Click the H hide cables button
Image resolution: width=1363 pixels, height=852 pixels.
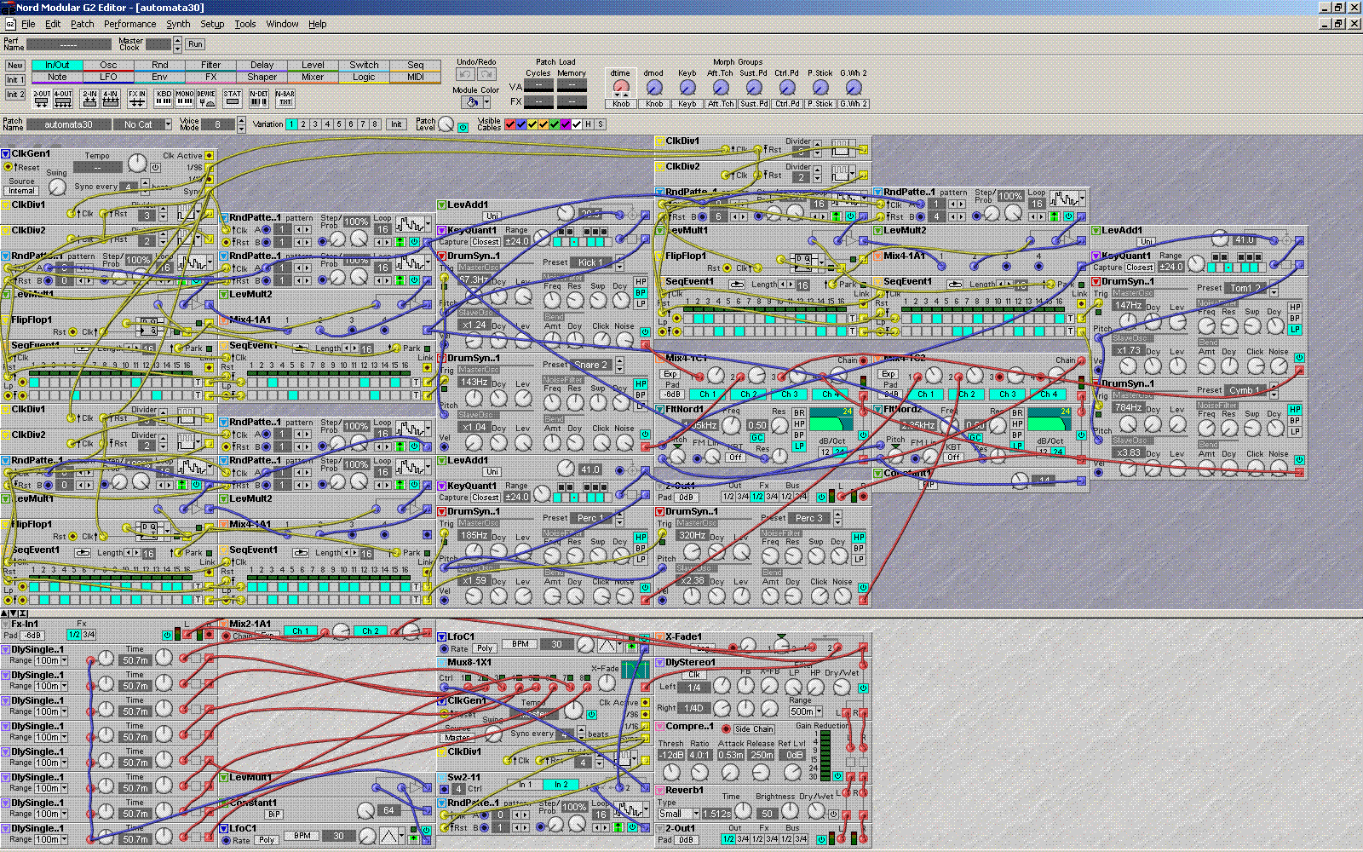587,124
